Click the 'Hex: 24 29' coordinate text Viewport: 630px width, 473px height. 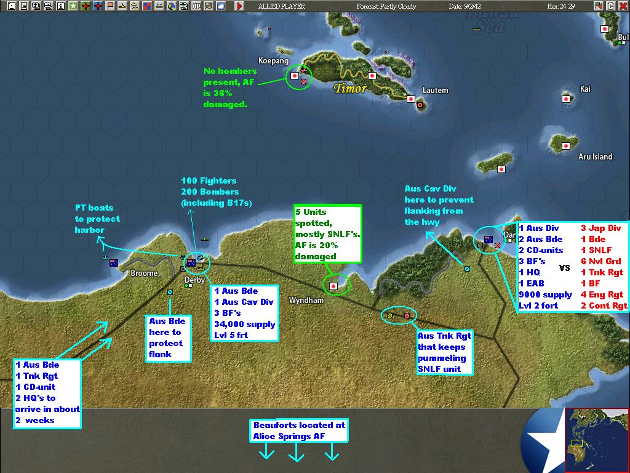(561, 6)
